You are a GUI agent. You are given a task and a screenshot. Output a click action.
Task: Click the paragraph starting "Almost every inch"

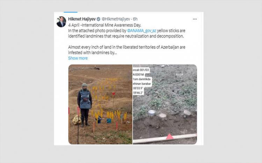point(127,50)
